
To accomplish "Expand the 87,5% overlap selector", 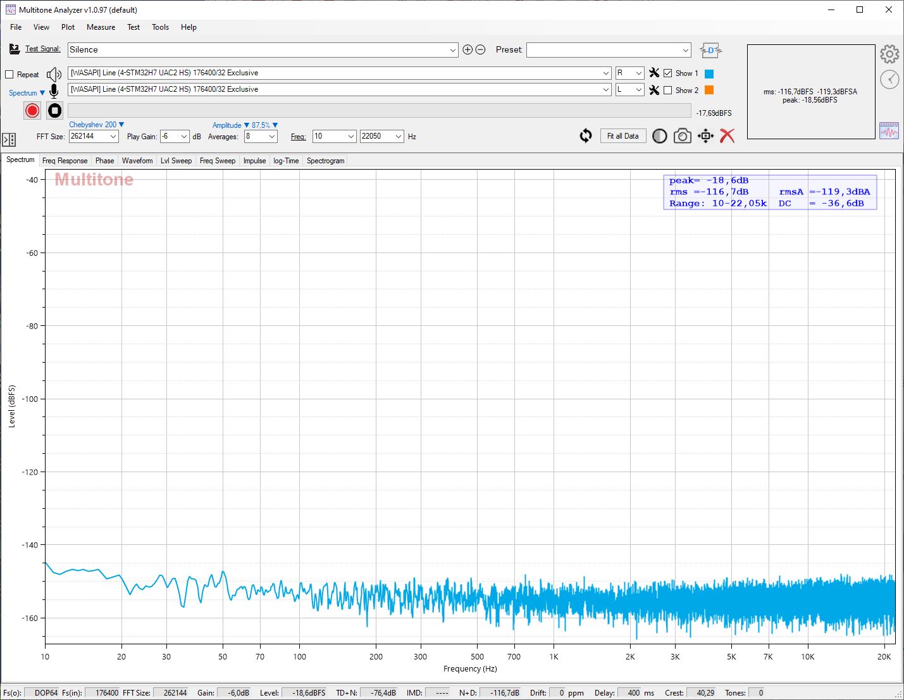I will click(x=264, y=125).
